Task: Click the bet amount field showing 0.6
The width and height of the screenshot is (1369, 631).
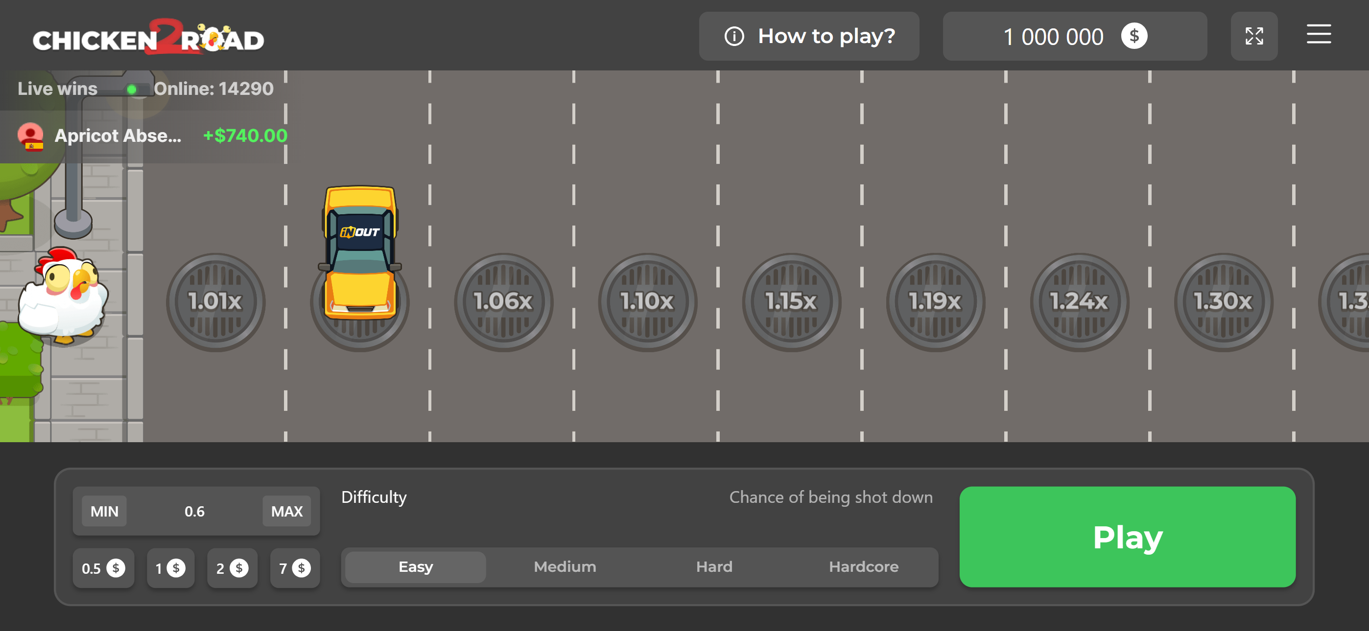Action: tap(194, 511)
